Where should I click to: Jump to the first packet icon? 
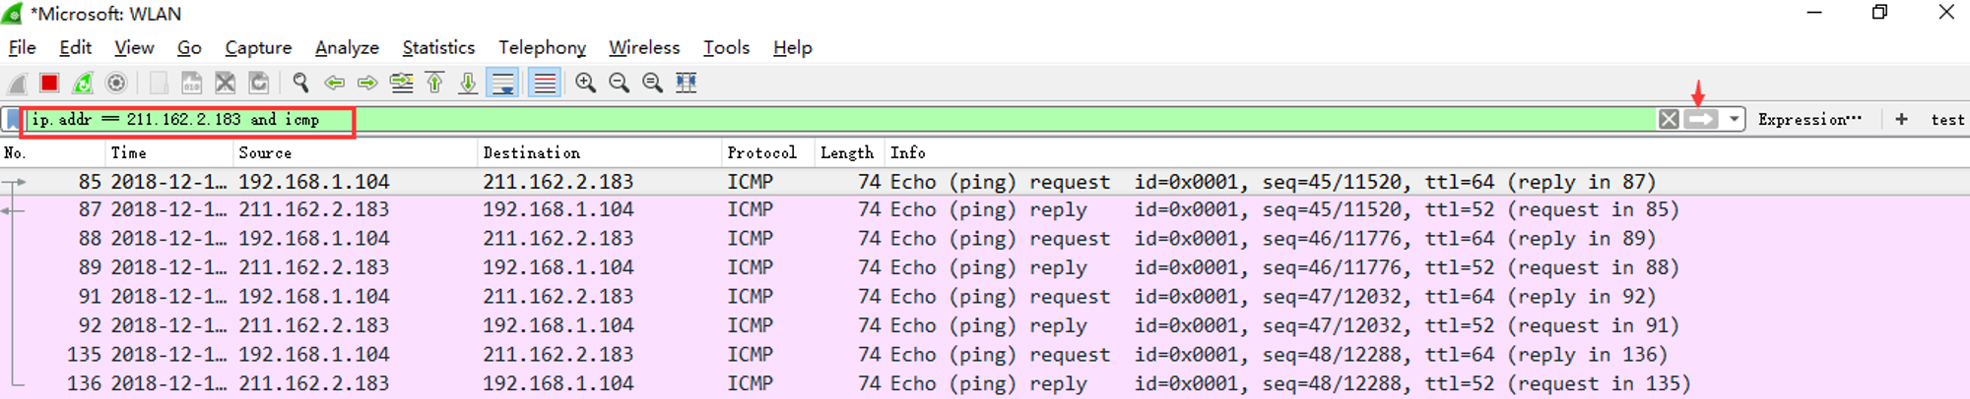[x=434, y=83]
